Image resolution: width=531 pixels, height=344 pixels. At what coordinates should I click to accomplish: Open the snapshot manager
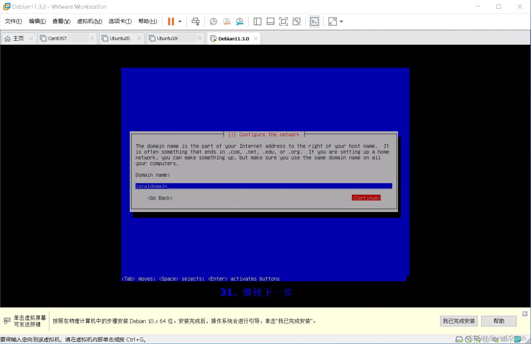pyautogui.click(x=240, y=22)
